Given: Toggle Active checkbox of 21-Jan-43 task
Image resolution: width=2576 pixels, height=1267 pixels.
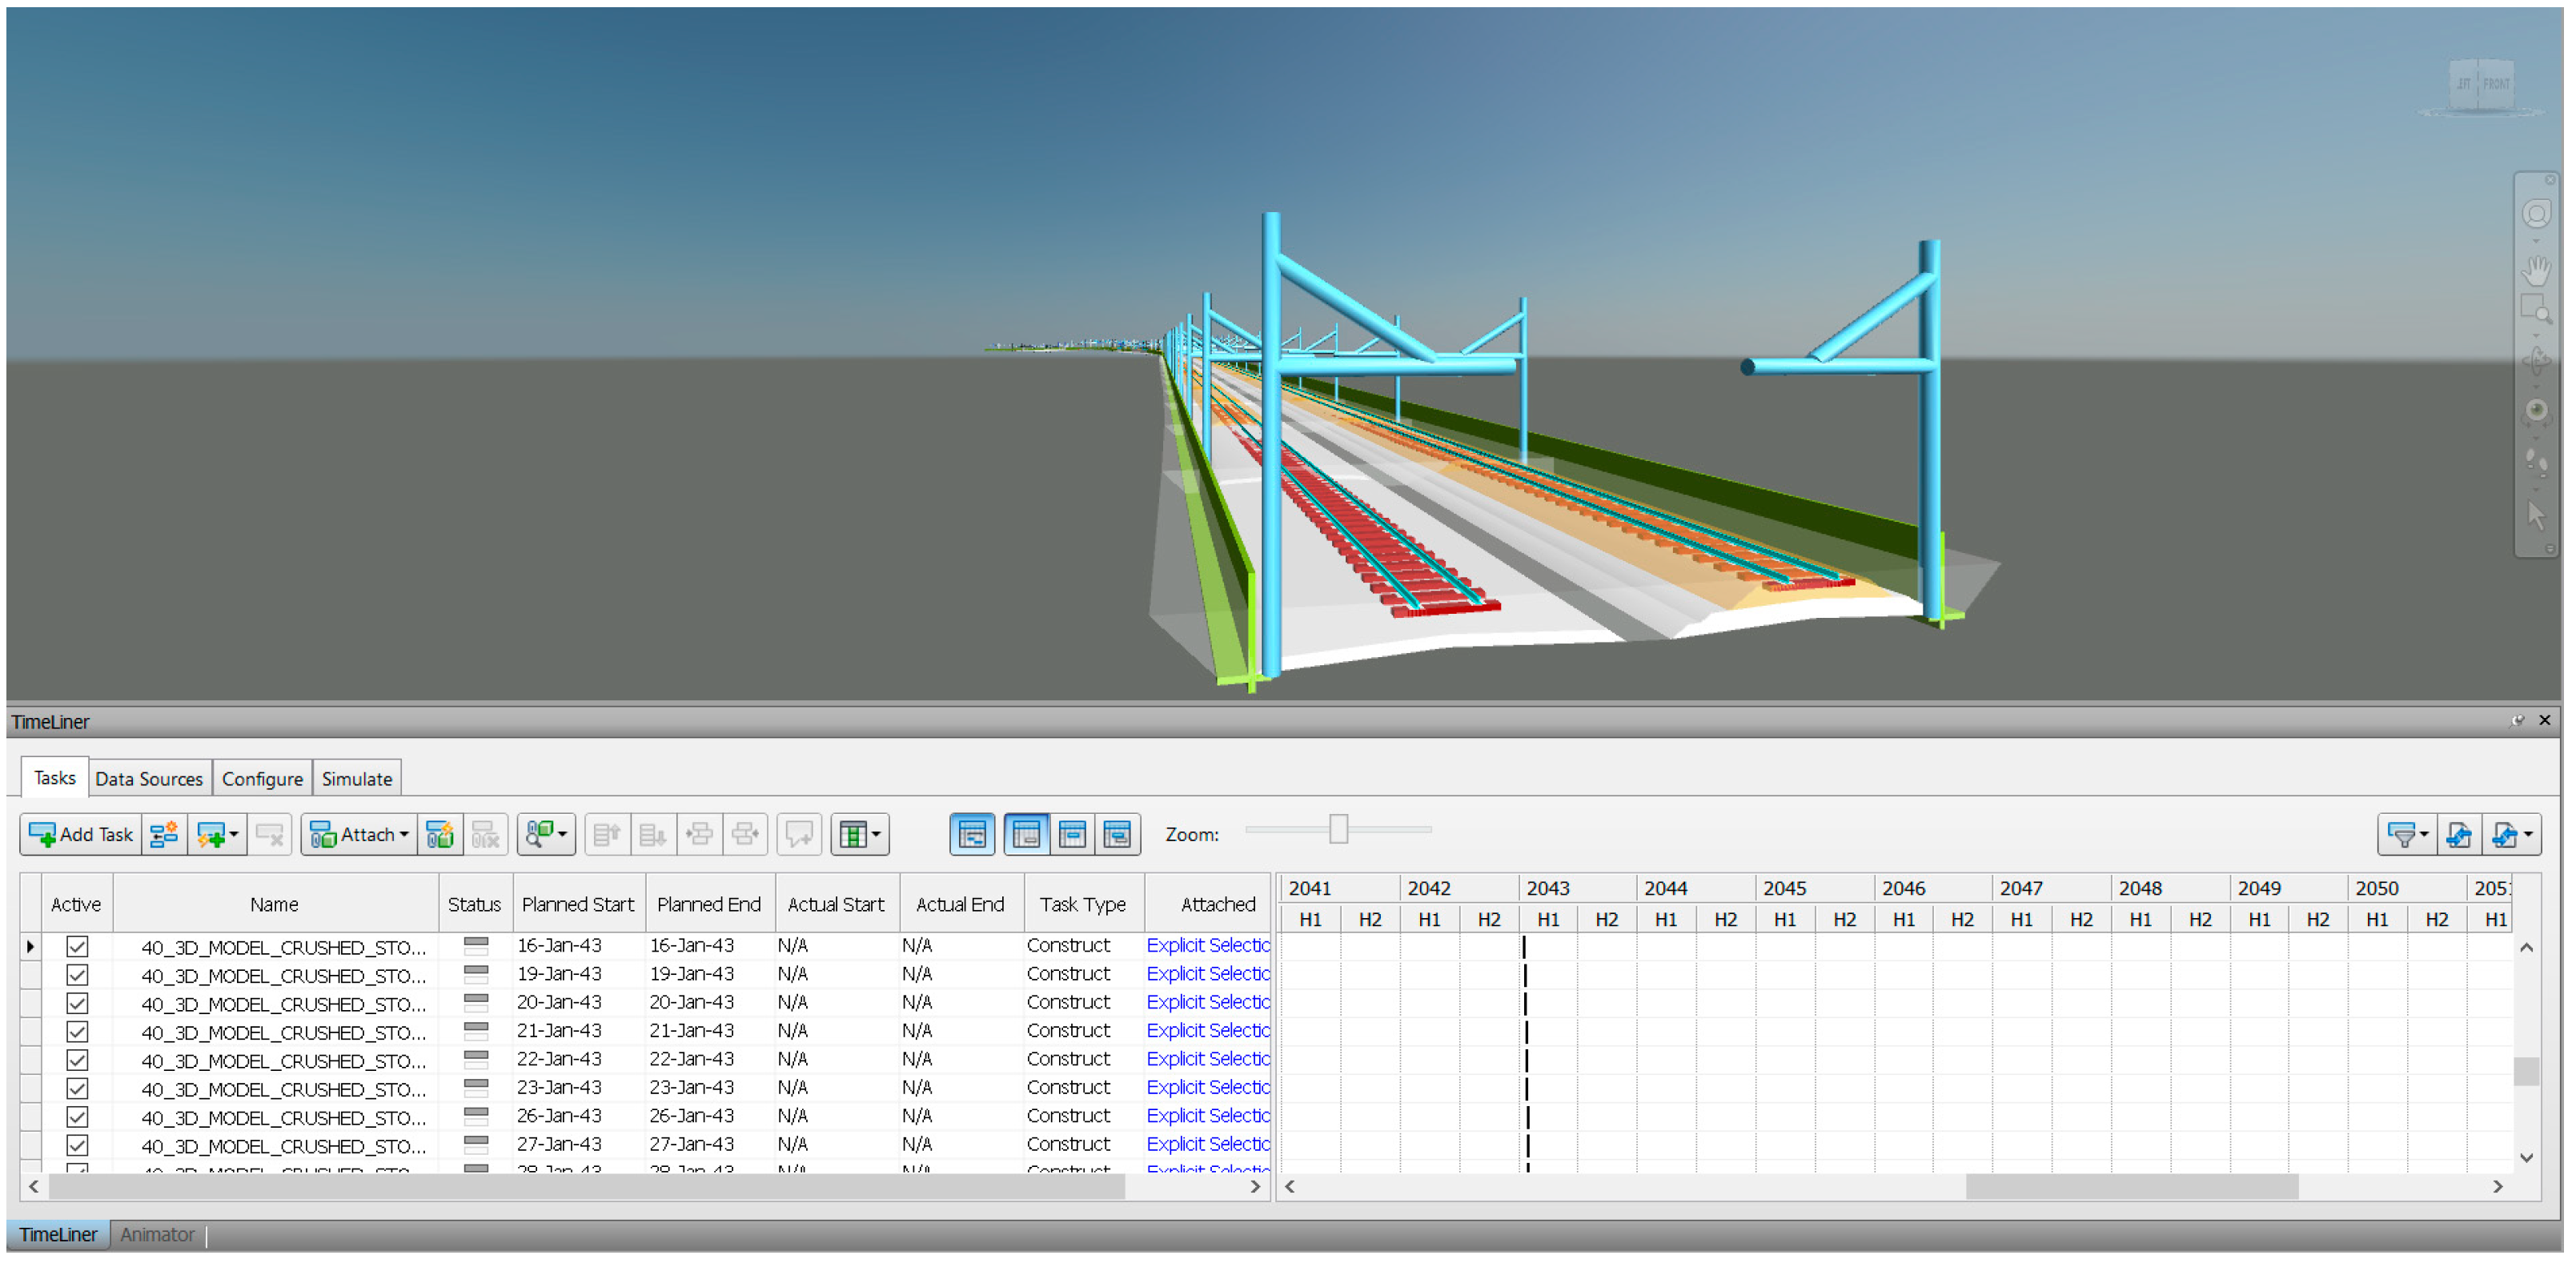Looking at the screenshot, I should pos(77,1031).
